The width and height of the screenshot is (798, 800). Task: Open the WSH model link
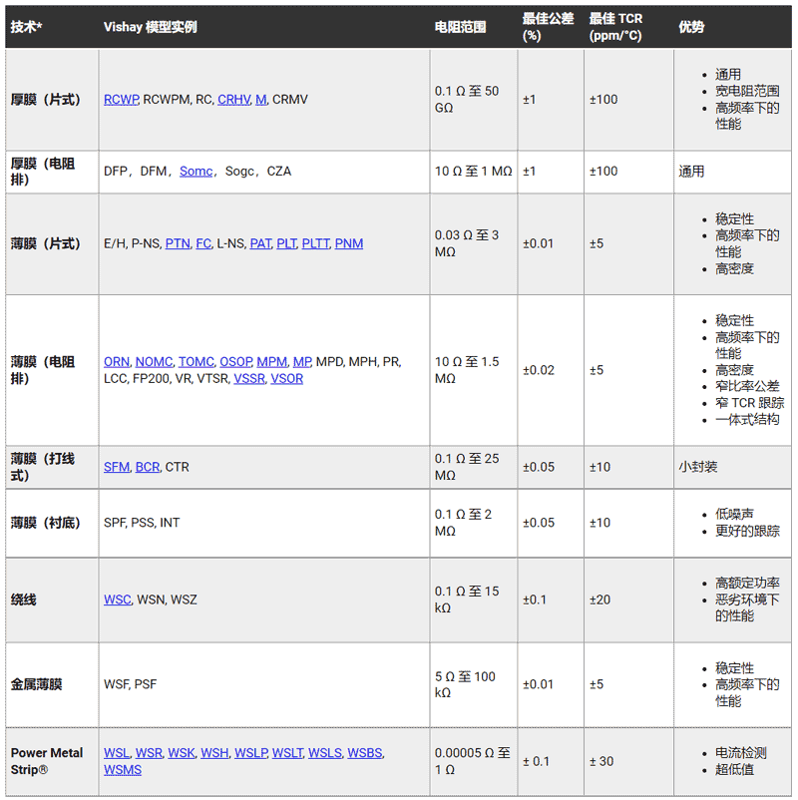[214, 753]
